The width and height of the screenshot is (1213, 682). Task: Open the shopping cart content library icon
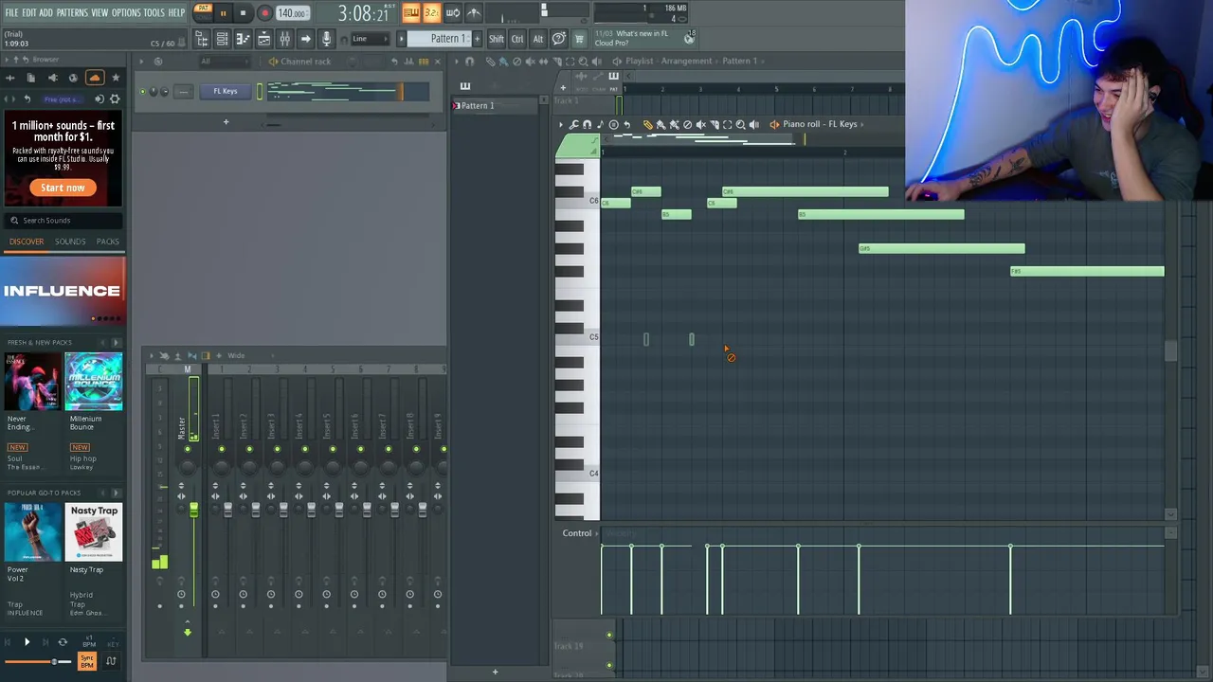[579, 39]
